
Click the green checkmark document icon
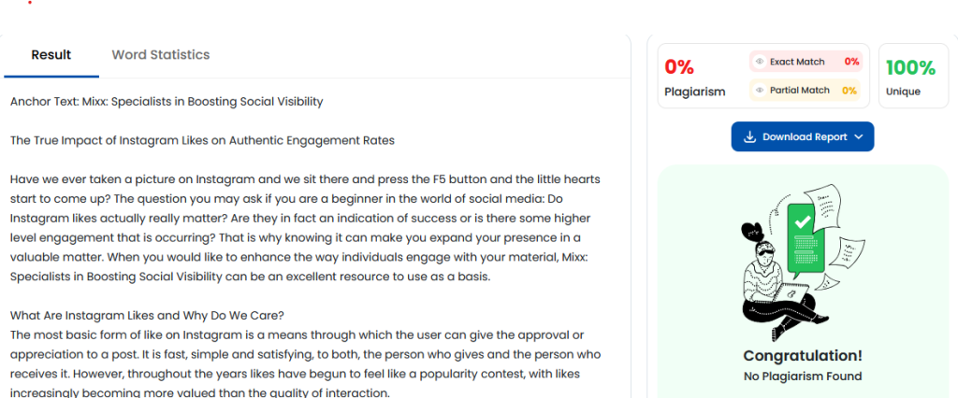(802, 224)
